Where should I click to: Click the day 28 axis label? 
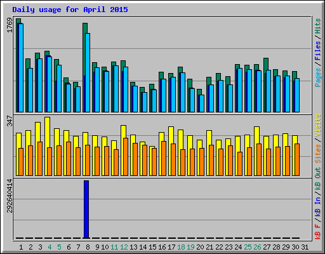coord(276,247)
